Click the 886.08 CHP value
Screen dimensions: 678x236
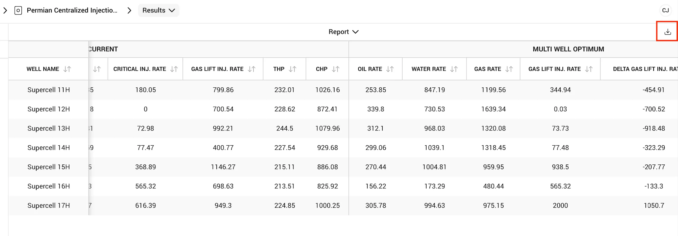point(327,167)
